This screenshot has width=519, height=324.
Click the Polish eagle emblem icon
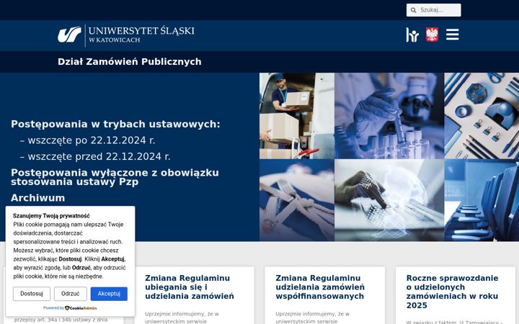432,35
